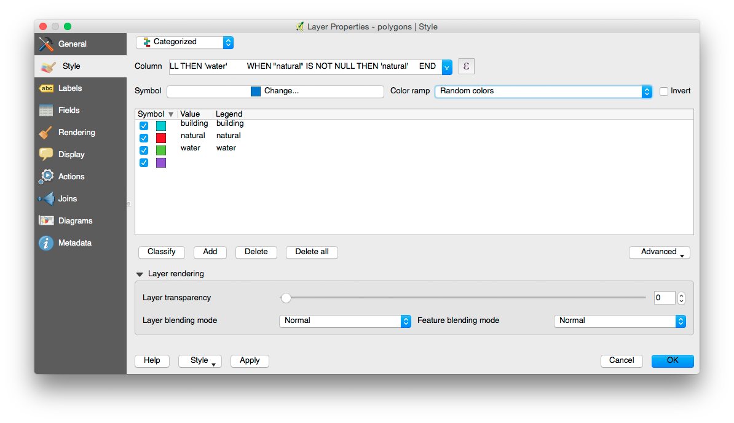Click the Layer transparency slider handle
The width and height of the screenshot is (734, 423).
(x=286, y=298)
